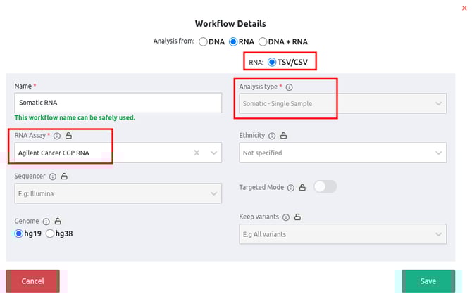Click the lock icon beside Sequencer

(x=63, y=176)
